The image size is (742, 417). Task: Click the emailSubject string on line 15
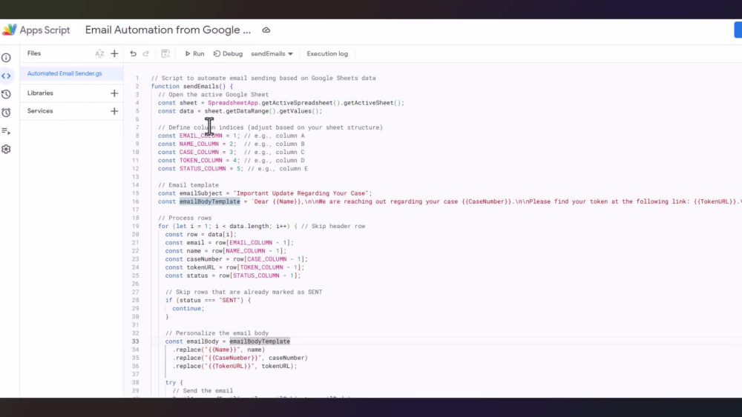(x=301, y=193)
